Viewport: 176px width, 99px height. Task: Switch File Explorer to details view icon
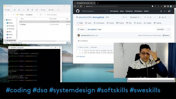[x=67, y=43]
